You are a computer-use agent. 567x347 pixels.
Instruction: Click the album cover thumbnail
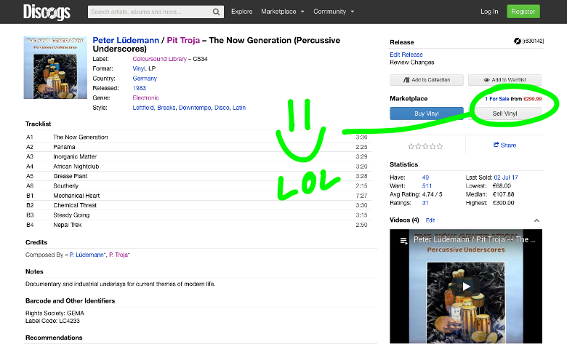tap(54, 67)
